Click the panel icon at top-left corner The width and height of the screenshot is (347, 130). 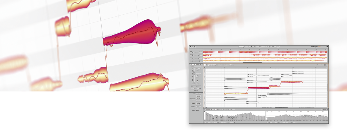(x=190, y=47)
